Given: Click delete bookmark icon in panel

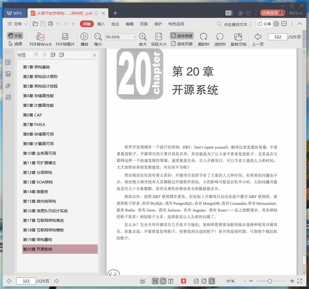Looking at the screenshot, I should click(x=61, y=55).
